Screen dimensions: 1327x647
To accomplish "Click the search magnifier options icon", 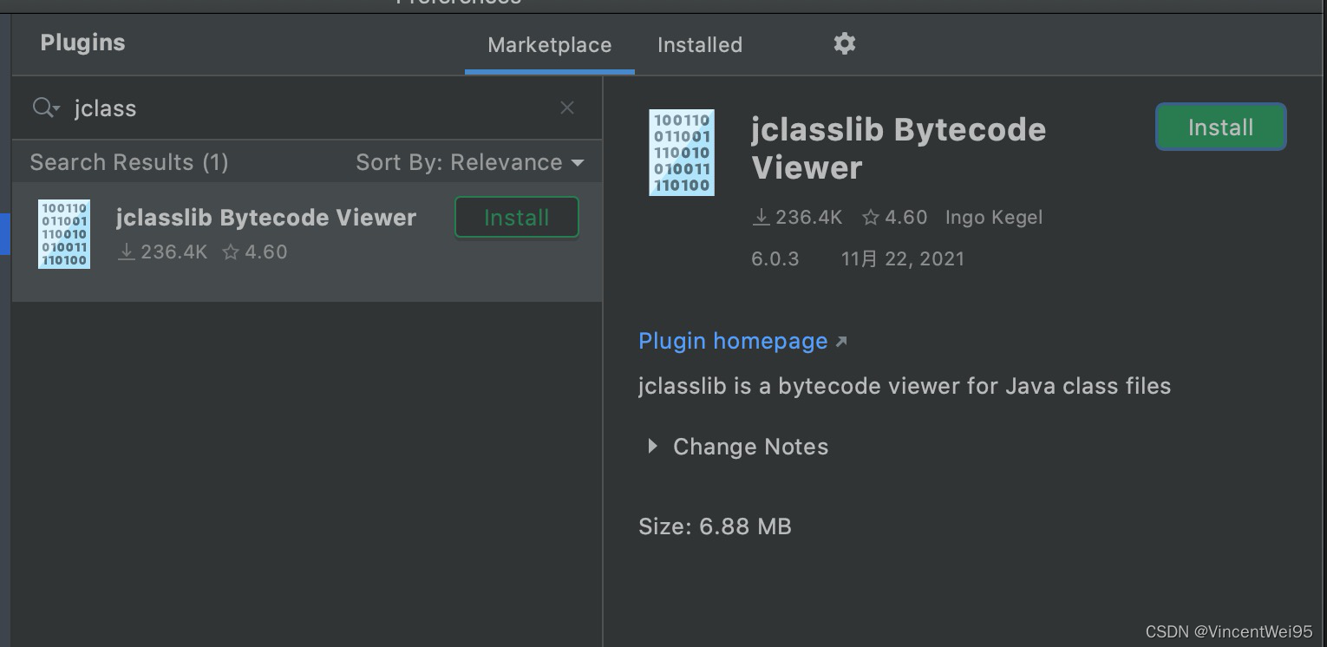I will pos(46,108).
